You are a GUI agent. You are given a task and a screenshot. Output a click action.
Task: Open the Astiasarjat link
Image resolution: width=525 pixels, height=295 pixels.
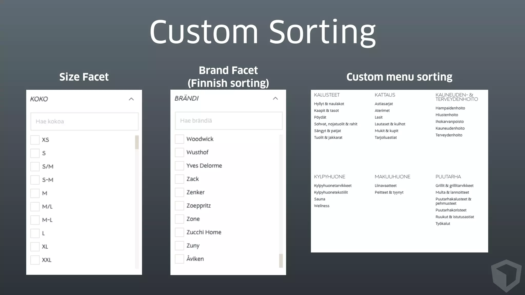pyautogui.click(x=384, y=104)
